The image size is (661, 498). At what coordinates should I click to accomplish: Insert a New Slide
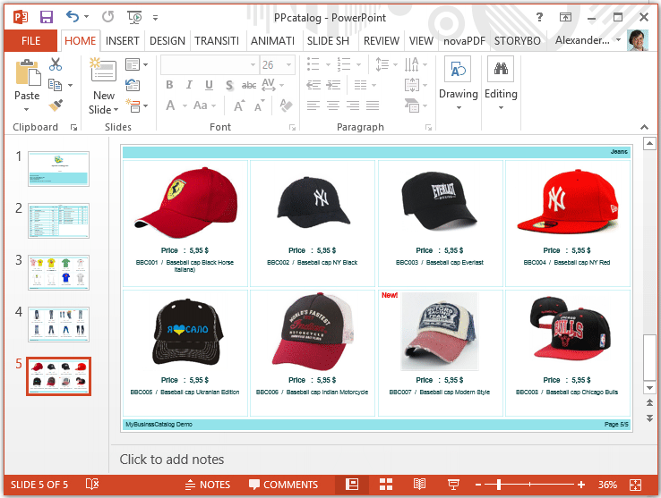coord(103,71)
